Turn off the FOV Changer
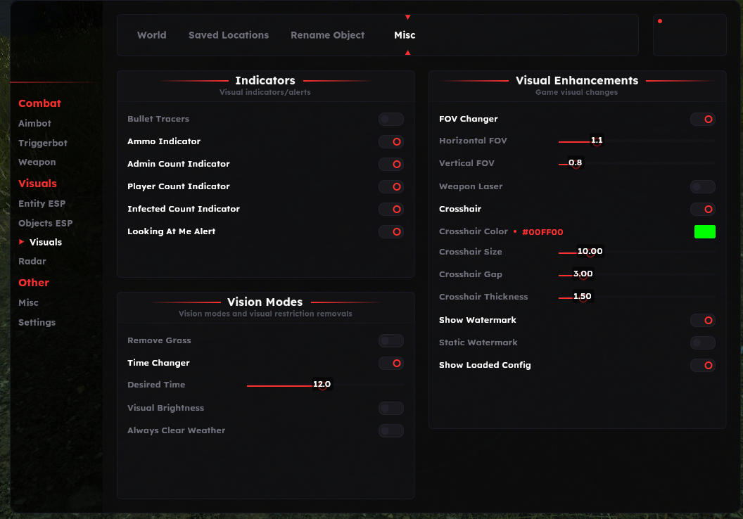Image resolution: width=743 pixels, height=519 pixels. (703, 119)
